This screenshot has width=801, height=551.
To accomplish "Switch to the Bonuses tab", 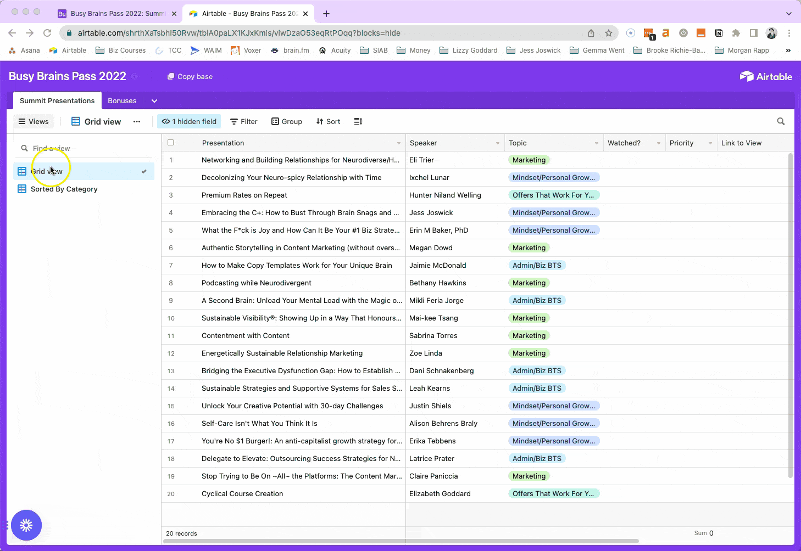I will coord(122,100).
